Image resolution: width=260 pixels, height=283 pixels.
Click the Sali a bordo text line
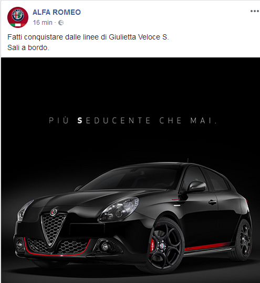[x=28, y=47]
